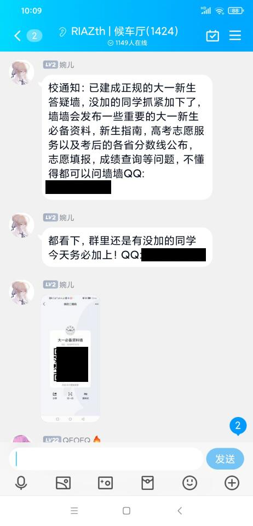Expand more options with plus icon
Viewport: 253px width, 526px height.
[x=232, y=483]
